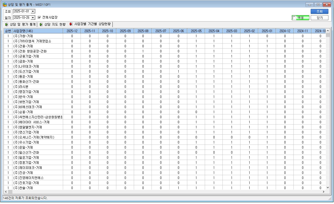Open the end date 2025-10-26 dropdown

(33, 18)
